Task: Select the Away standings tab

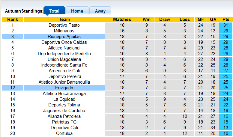Action: tap(100, 11)
